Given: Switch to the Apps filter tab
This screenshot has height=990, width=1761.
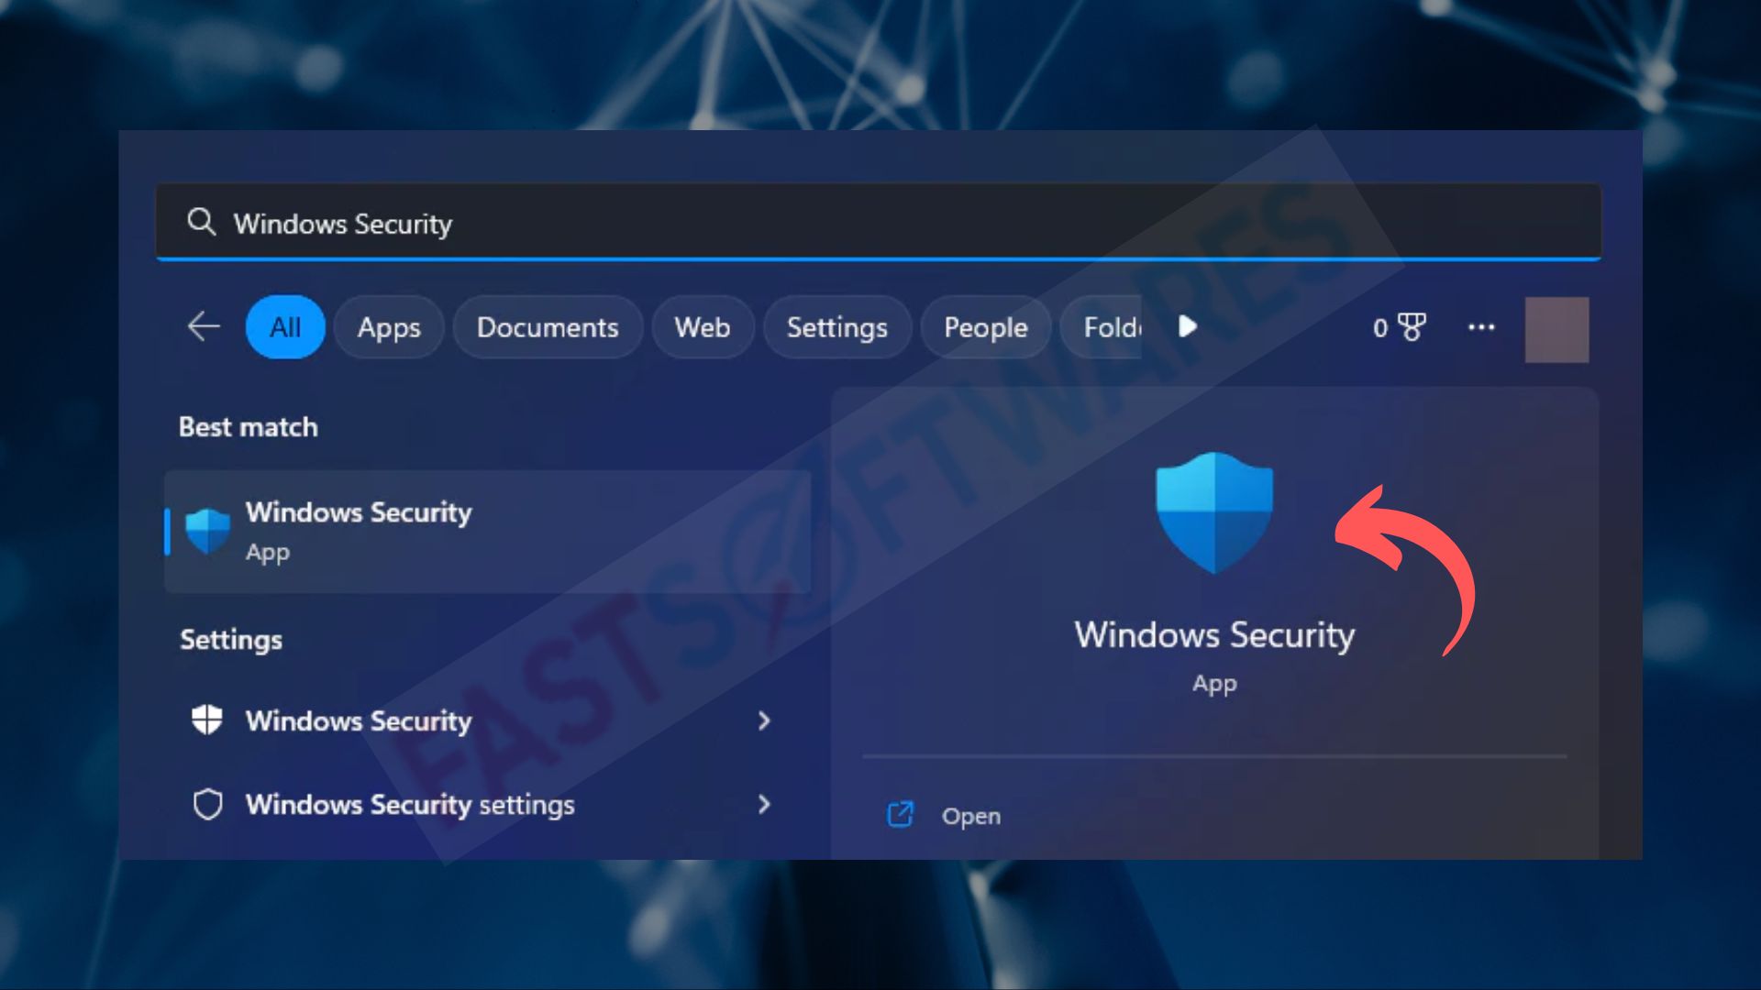Looking at the screenshot, I should click(389, 327).
